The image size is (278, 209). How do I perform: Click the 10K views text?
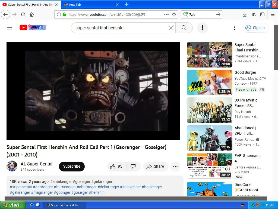pyautogui.click(x=18, y=182)
